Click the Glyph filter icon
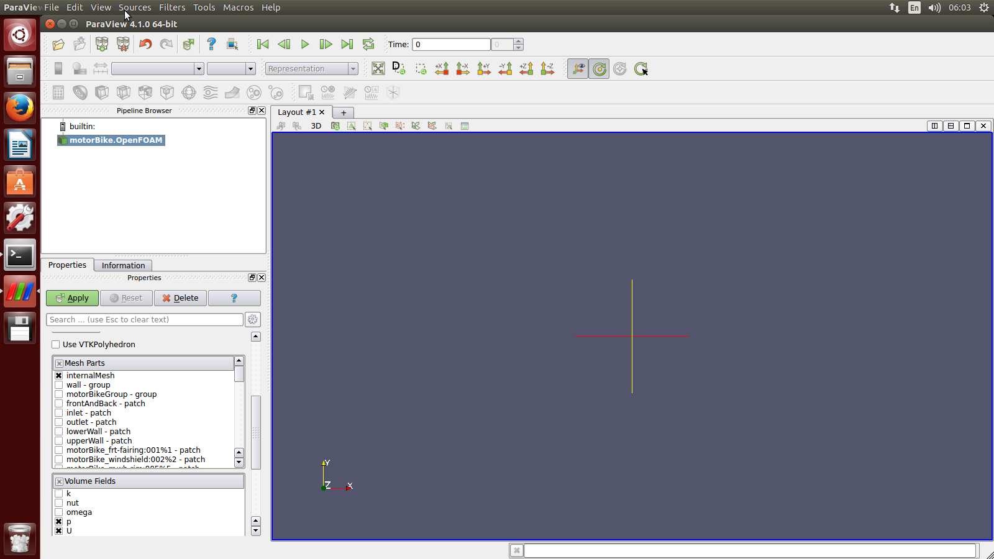This screenshot has height=559, width=994. 189,93
